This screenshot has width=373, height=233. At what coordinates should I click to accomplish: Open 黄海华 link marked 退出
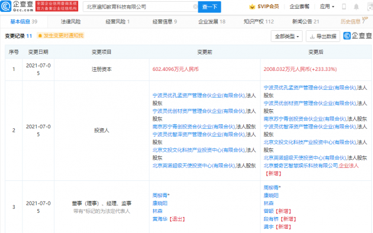coord(160,219)
